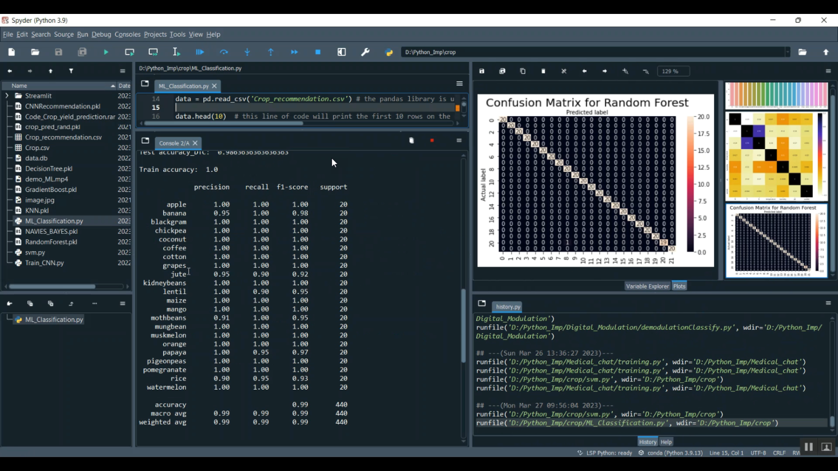The height and width of the screenshot is (471, 838).
Task: Expand the Streamlit folder
Action: 7,96
